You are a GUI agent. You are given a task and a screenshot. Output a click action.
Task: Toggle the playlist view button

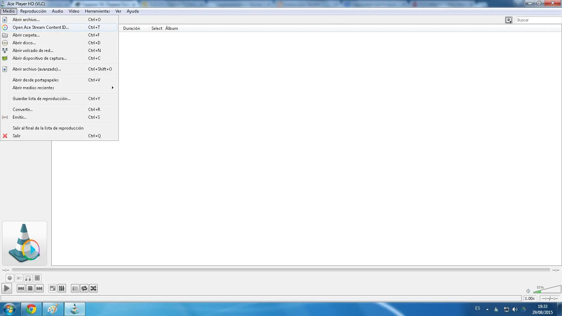pyautogui.click(x=75, y=288)
